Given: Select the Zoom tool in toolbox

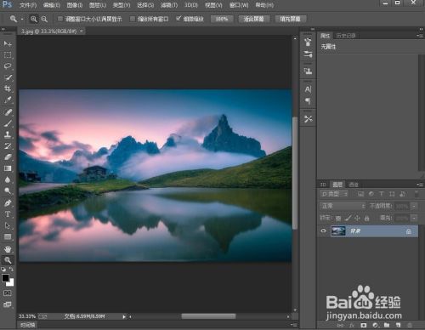Looking at the screenshot, I should pos(8,260).
